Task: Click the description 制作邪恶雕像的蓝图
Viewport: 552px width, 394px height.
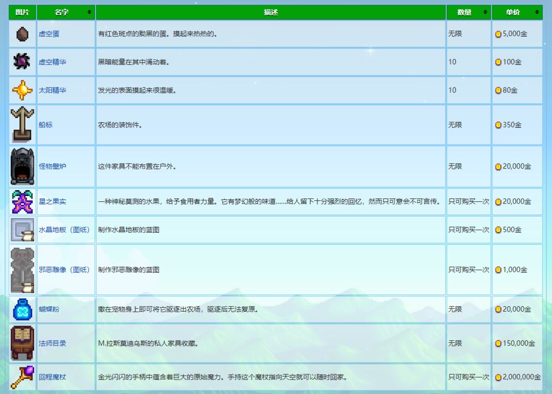Action: [x=129, y=270]
